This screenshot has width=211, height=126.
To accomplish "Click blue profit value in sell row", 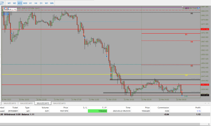I will [199, 111].
